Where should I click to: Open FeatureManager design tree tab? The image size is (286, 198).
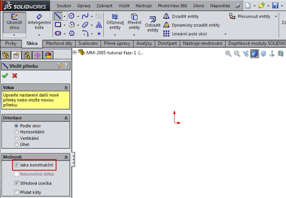coord(6,55)
